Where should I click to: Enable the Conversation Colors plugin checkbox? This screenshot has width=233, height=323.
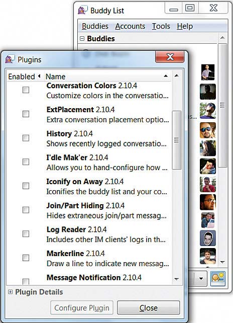26,90
